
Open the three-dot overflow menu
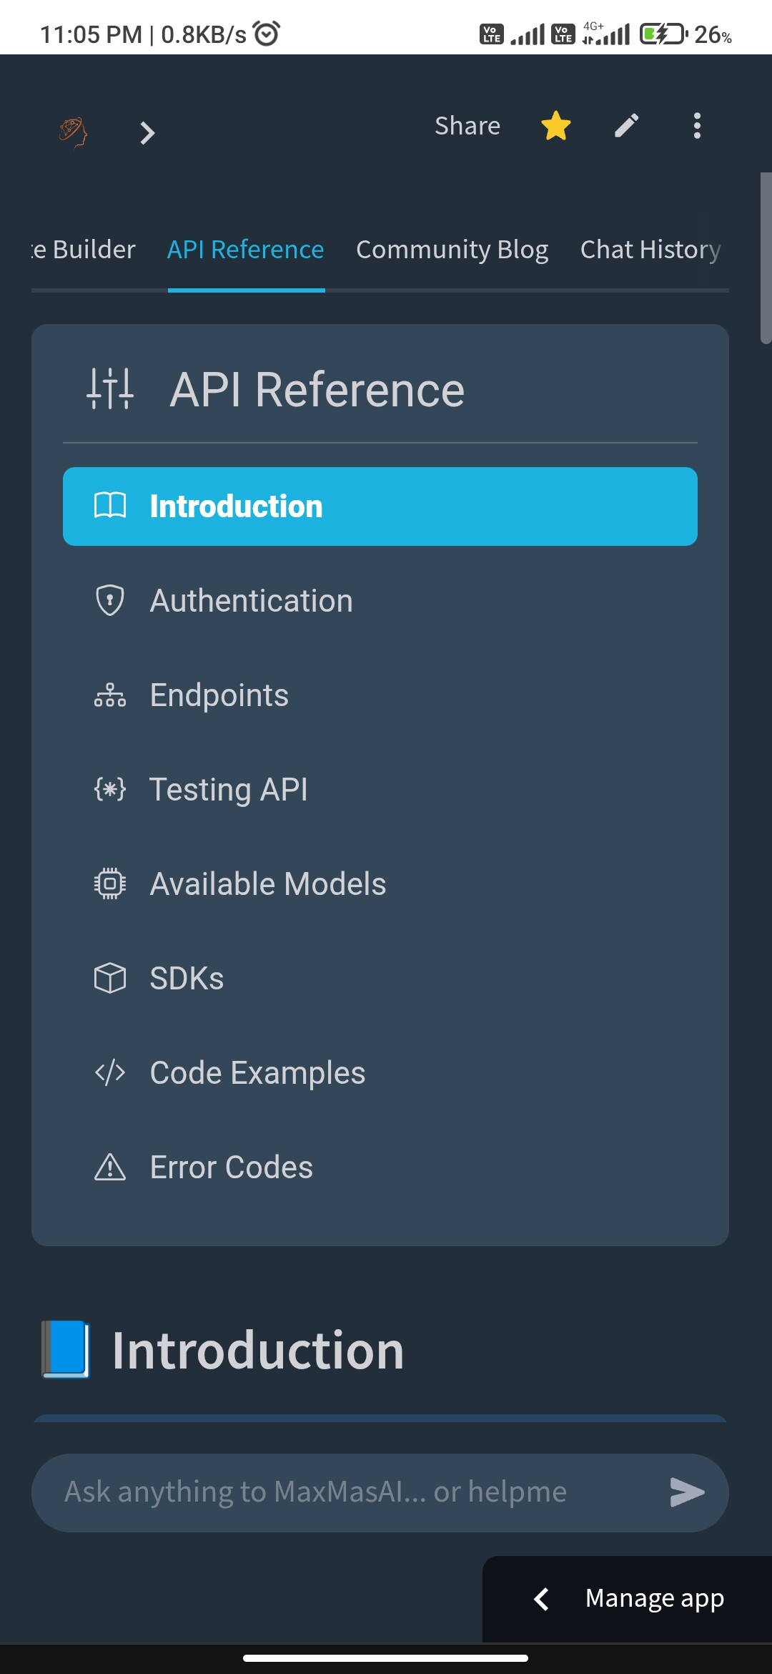point(697,126)
